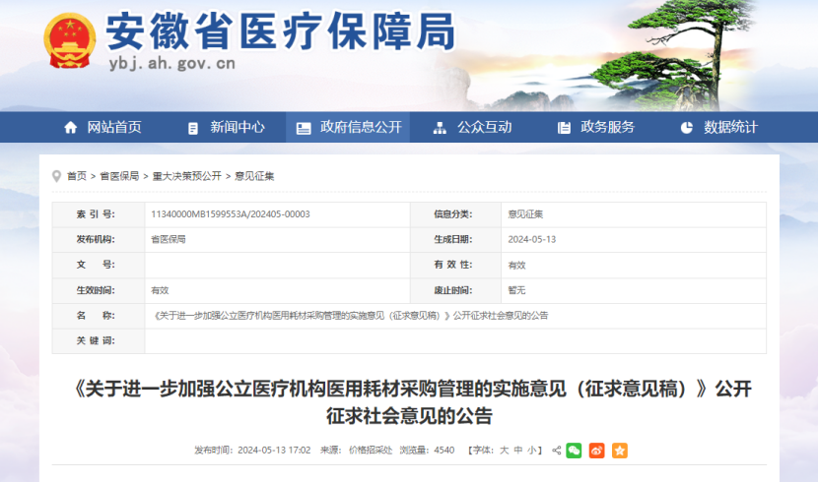Share the article to Weibo icon
This screenshot has height=483, width=819.
(596, 451)
